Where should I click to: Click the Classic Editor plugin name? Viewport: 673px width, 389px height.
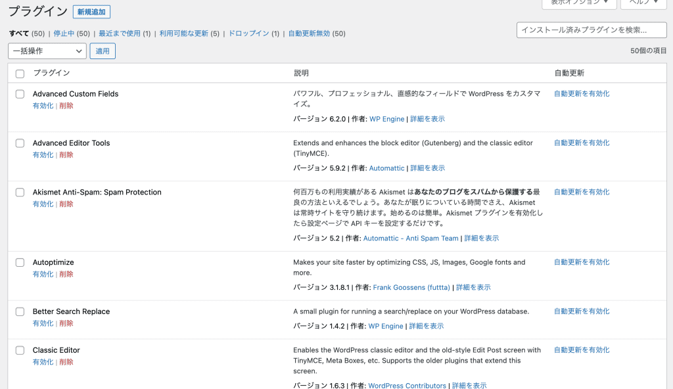(x=57, y=350)
